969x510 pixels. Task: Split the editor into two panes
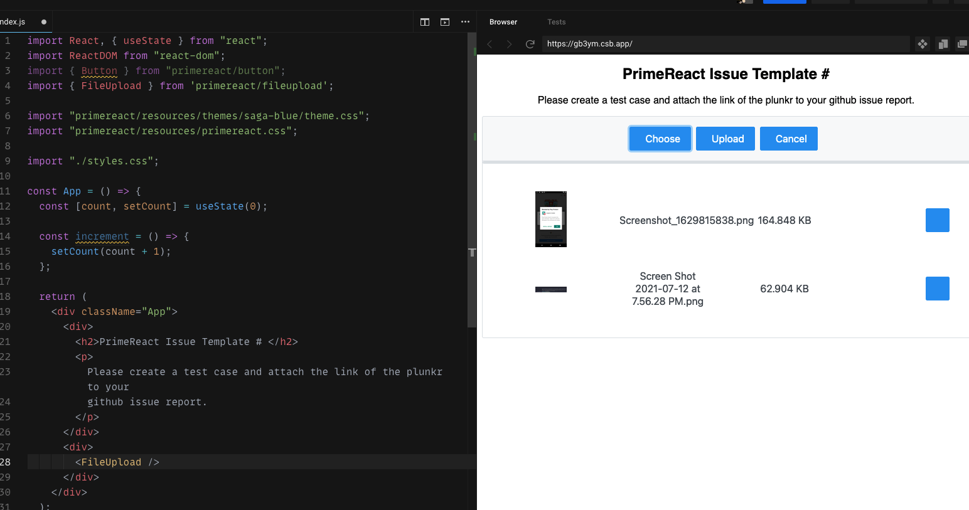click(x=424, y=21)
